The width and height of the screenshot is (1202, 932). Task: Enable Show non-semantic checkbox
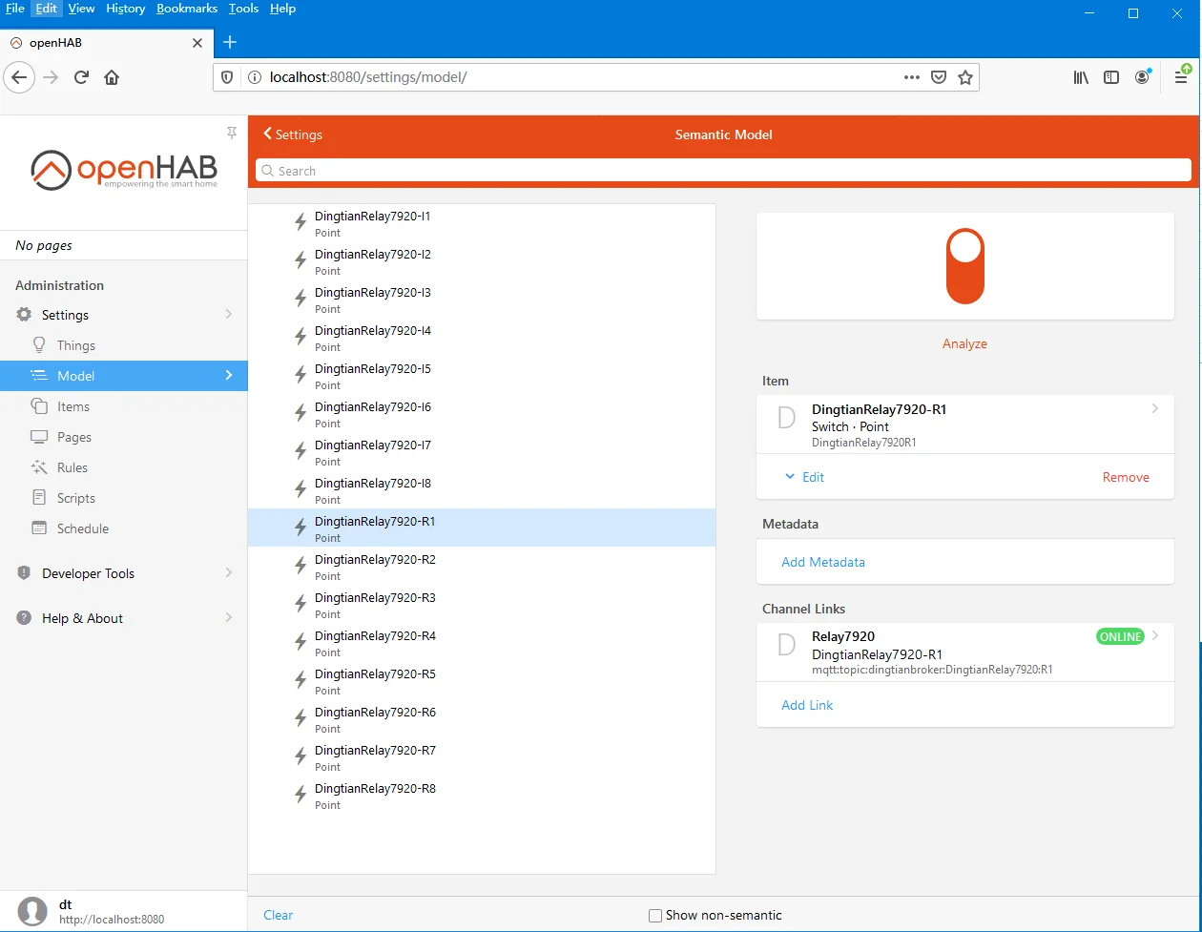click(655, 916)
